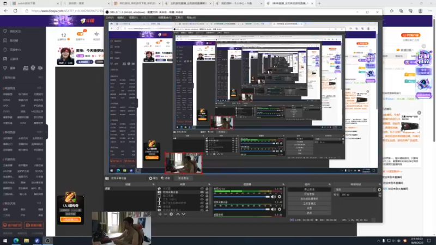Open a new browser tab with plus icon
The width and height of the screenshot is (436, 245).
pyautogui.click(x=319, y=4)
